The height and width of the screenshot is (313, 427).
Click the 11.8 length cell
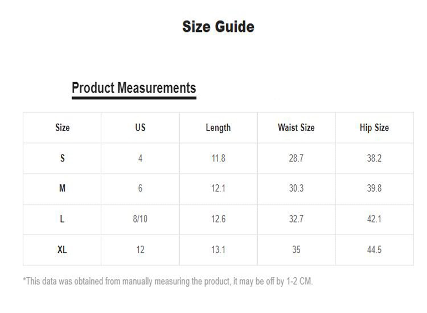218,158
